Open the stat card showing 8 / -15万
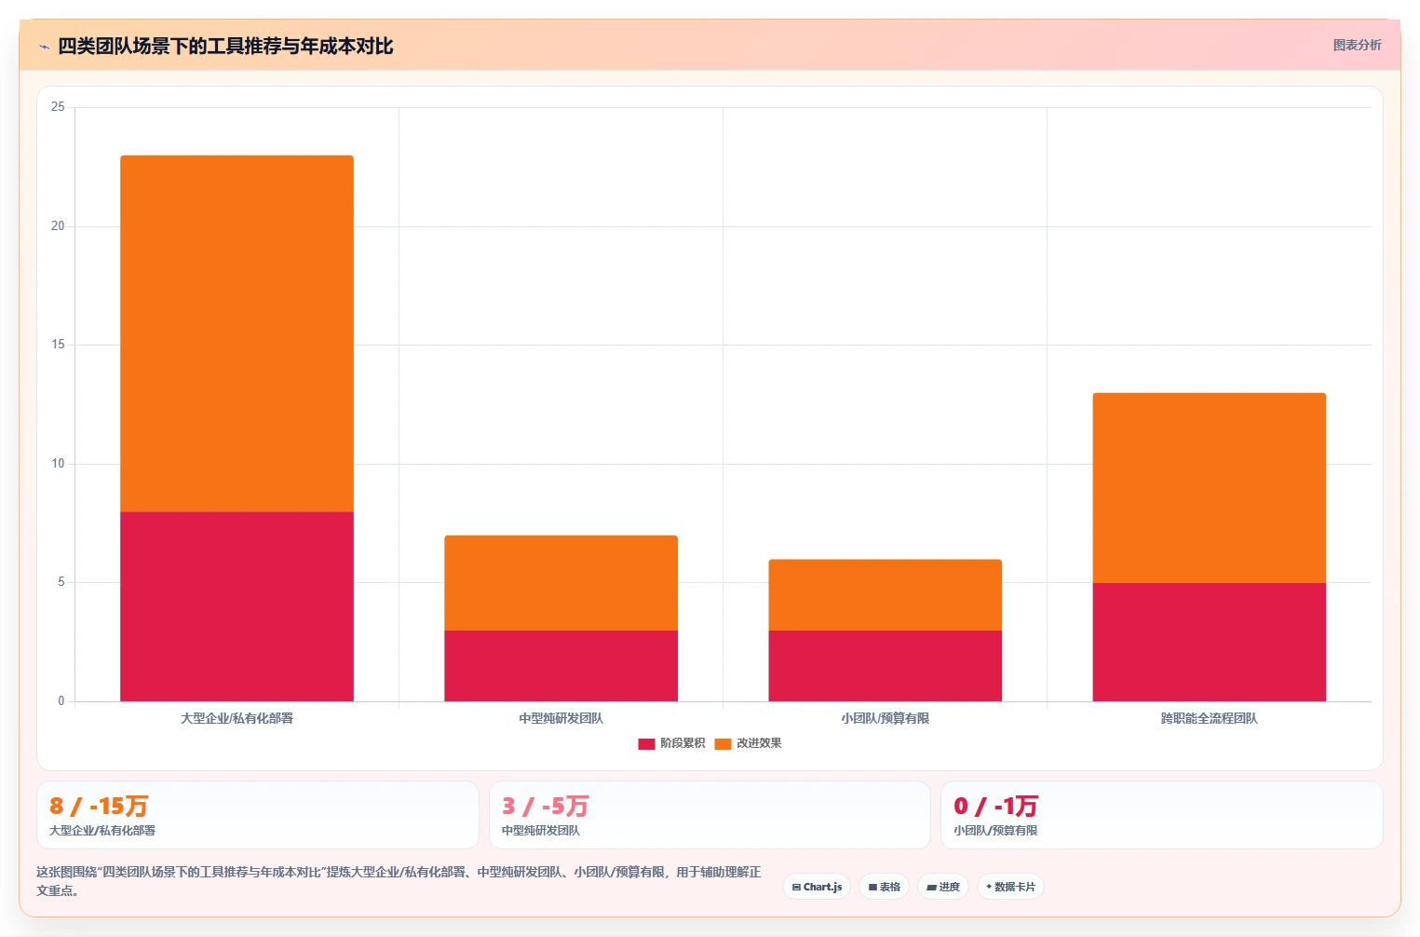Viewport: 1420px width, 937px height. point(258,815)
